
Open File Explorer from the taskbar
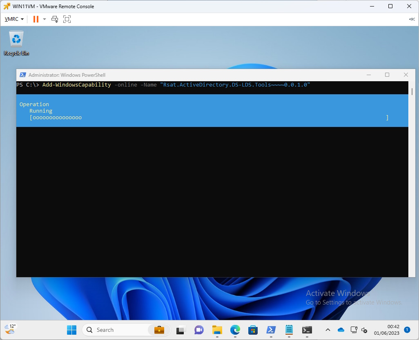[217, 330]
